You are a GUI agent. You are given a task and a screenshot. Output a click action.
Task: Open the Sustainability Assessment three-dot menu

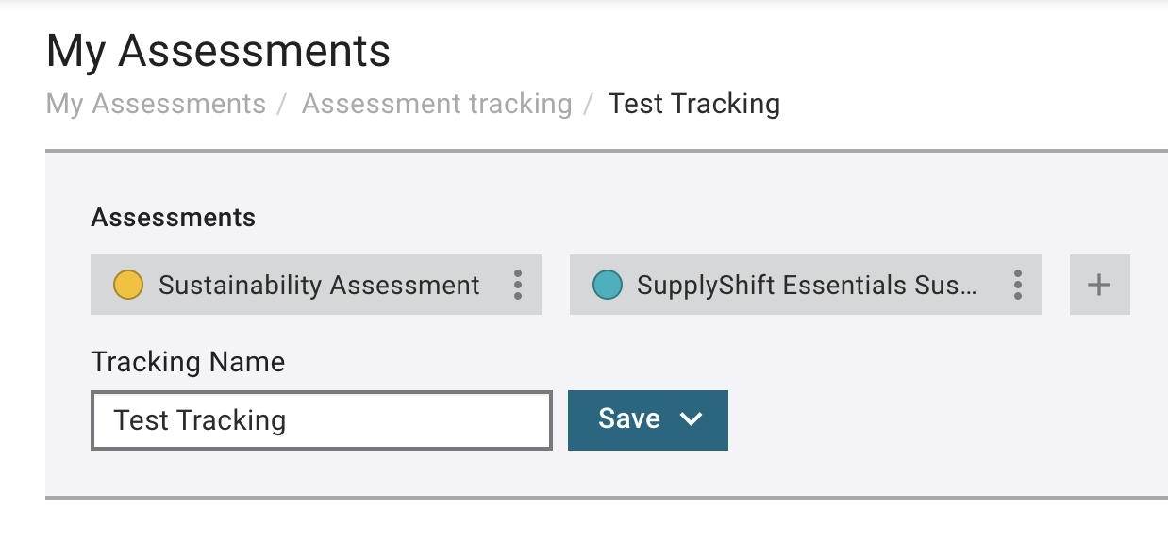point(517,285)
